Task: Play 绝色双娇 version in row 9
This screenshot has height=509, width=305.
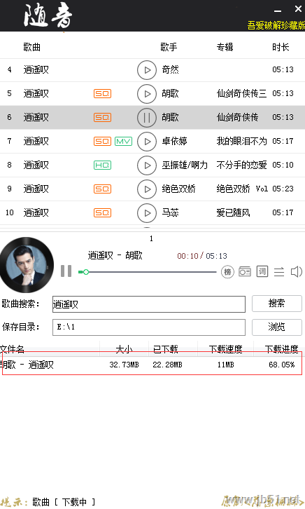Action: click(x=147, y=189)
